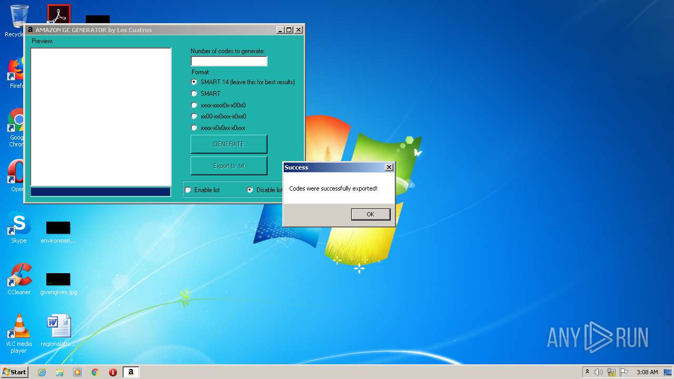
Task: Click the Show desktop button on the taskbar
Action: coord(668,372)
